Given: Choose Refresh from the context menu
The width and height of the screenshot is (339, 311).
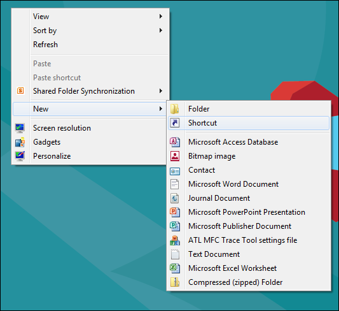Looking at the screenshot, I should pyautogui.click(x=90, y=45).
